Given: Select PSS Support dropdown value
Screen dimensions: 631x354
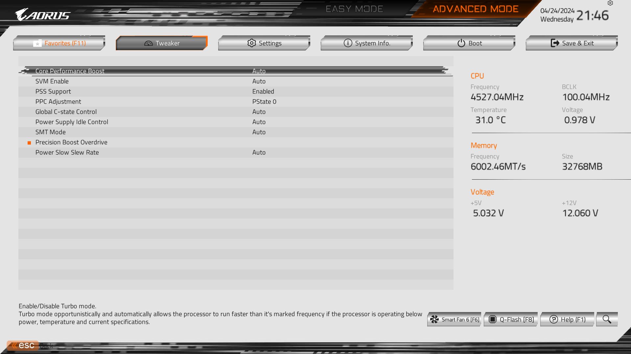Looking at the screenshot, I should [264, 91].
